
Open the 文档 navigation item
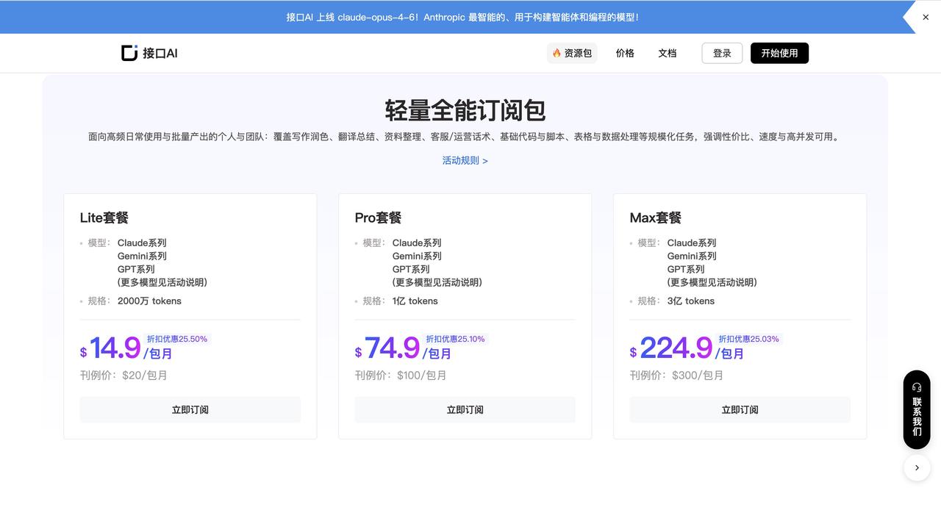tap(667, 53)
